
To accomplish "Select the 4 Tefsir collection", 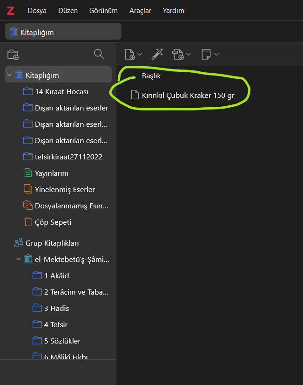I will pyautogui.click(x=58, y=324).
